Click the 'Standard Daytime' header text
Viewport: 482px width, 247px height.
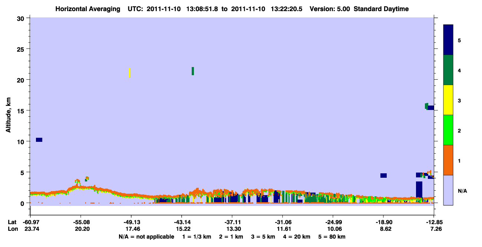382,9
